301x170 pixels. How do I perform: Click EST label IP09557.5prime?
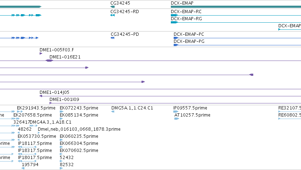(x=190, y=108)
